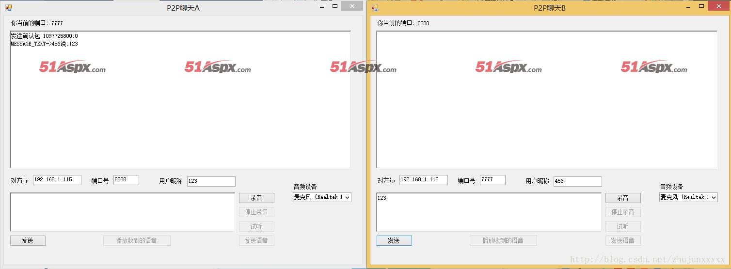
Task: Click log line MESSAGE_TEXT->456说:123
Action: coord(45,44)
